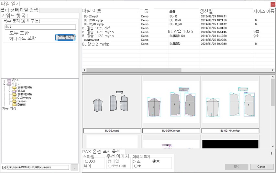Click the Cancel button

tap(262, 167)
